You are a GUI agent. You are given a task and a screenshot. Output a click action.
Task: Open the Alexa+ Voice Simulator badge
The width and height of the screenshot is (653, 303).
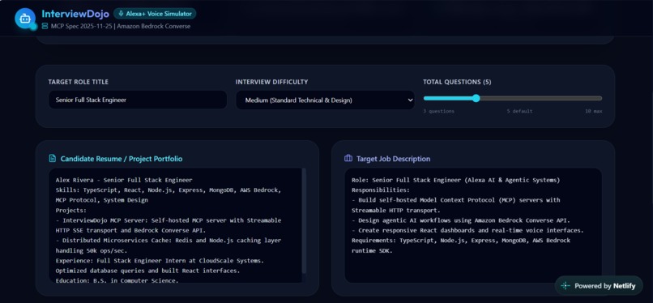pos(155,14)
